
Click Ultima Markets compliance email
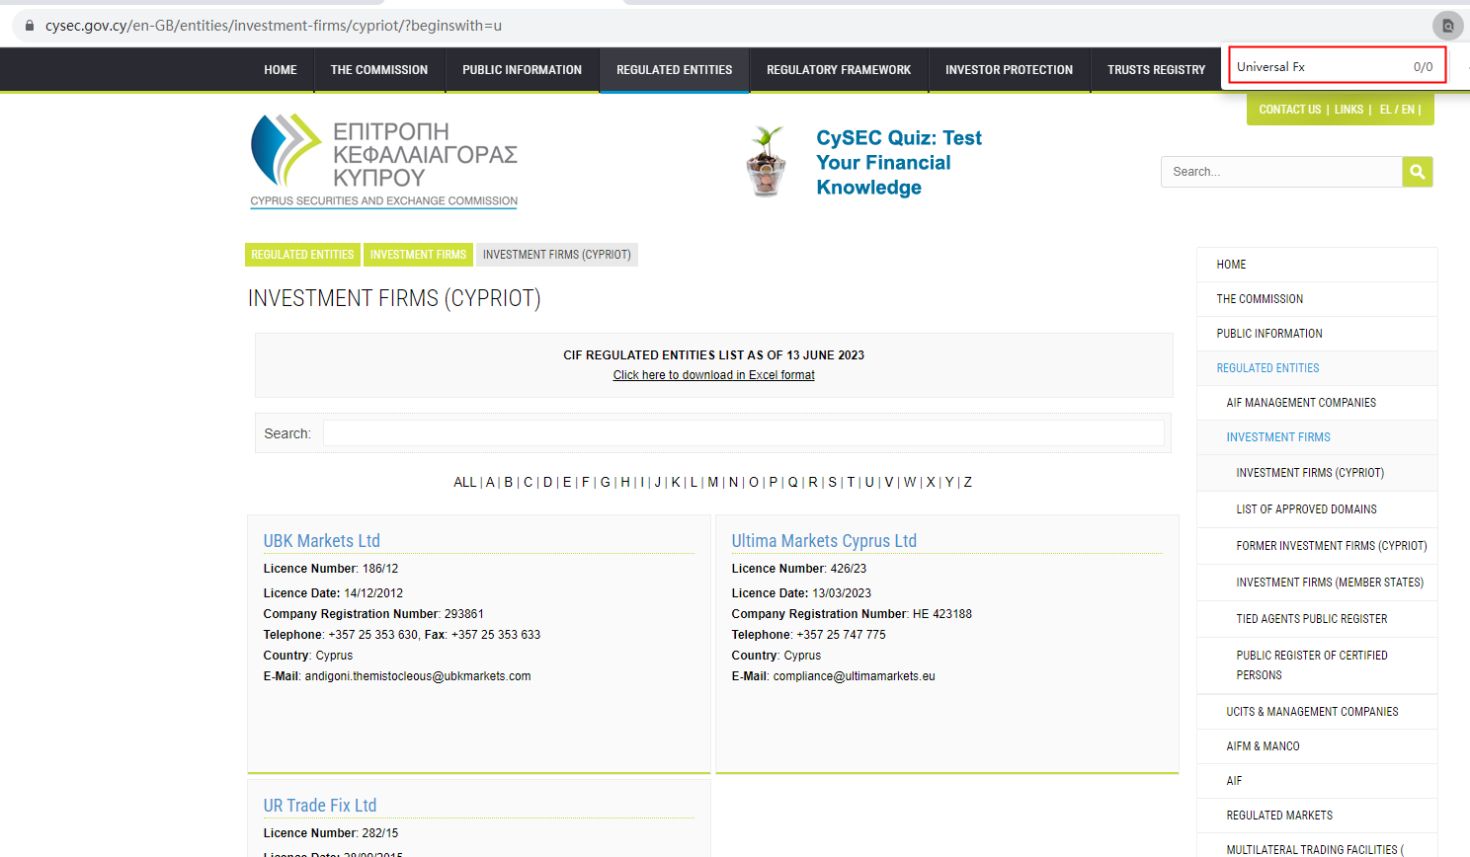[854, 676]
